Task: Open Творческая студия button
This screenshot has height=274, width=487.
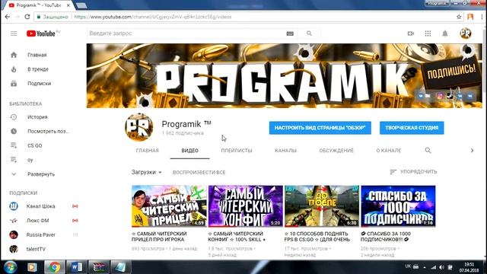Action: (x=412, y=128)
